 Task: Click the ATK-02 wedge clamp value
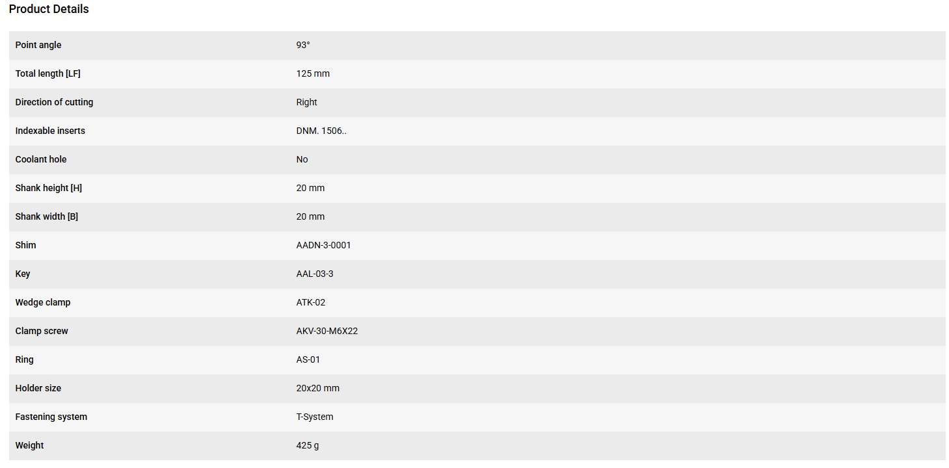[x=311, y=302]
